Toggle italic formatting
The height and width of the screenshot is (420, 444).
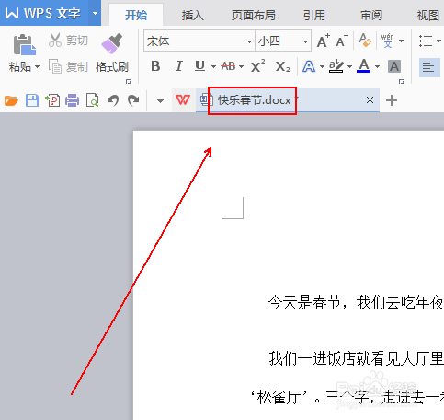pyautogui.click(x=179, y=66)
